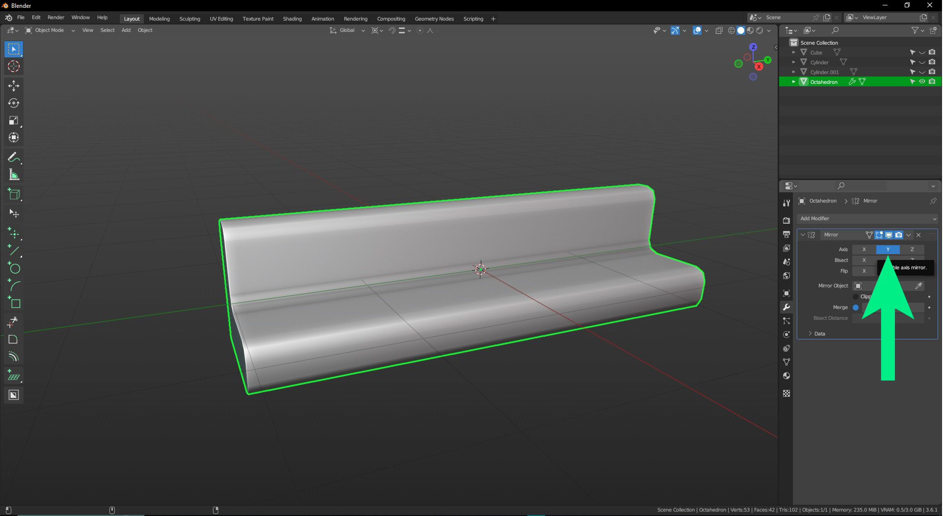
Task: Select the Annotate tool
Action: click(14, 157)
